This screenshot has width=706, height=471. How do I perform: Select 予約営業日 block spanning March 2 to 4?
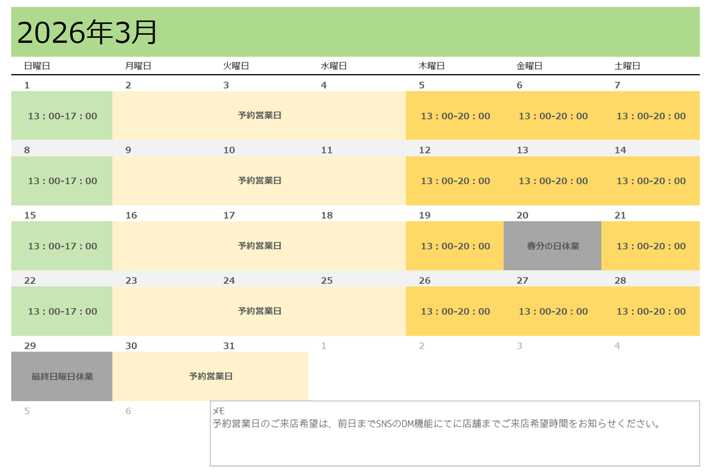[x=259, y=116]
